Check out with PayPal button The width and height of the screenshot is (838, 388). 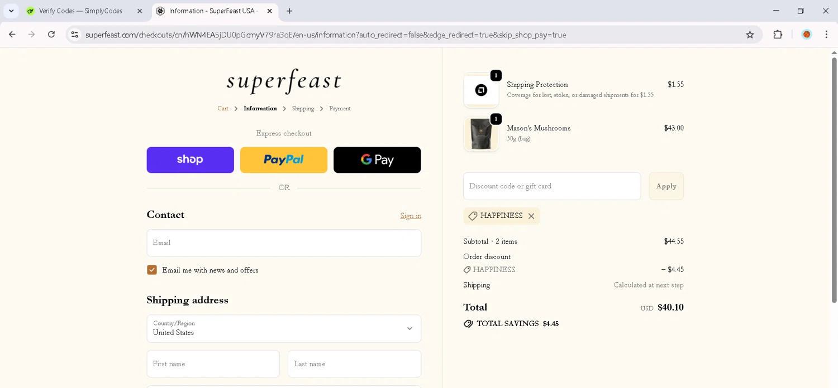pos(284,160)
